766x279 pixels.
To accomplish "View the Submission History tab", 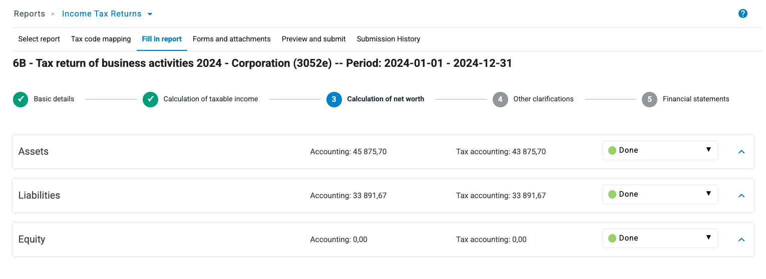I will tap(388, 39).
